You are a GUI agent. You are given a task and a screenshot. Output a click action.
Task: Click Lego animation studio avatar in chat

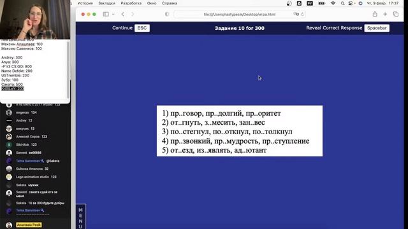point(9,177)
